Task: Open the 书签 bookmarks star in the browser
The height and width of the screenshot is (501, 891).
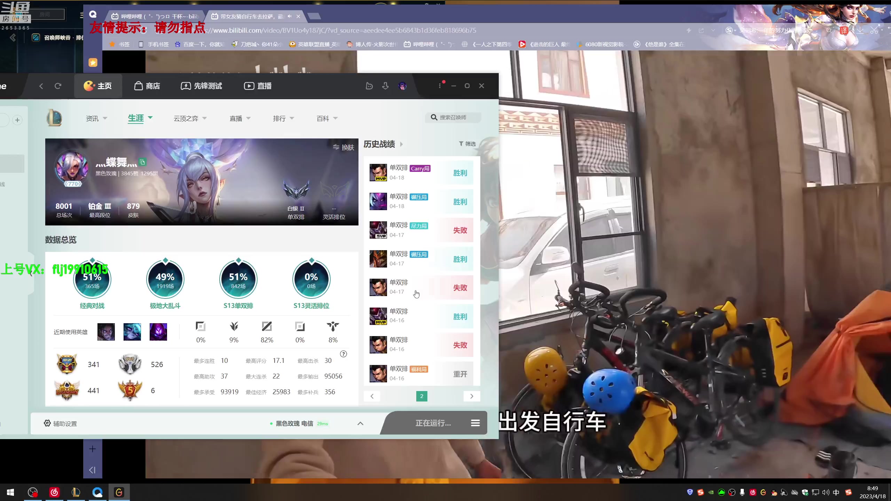Action: point(119,44)
